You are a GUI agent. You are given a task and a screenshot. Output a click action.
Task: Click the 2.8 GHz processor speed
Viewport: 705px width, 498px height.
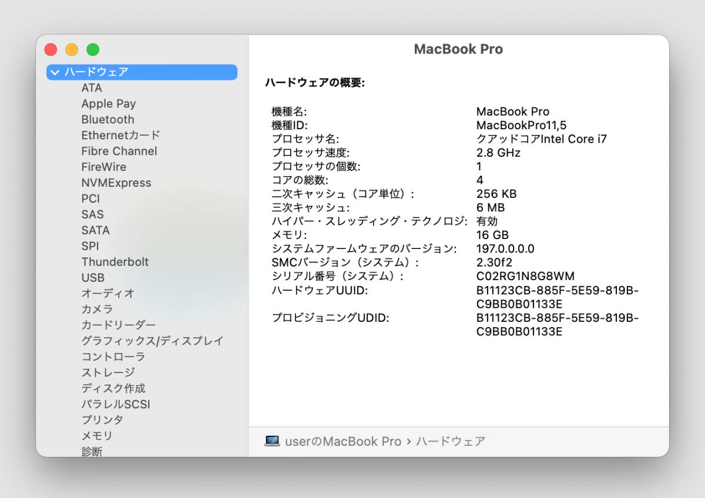click(498, 153)
